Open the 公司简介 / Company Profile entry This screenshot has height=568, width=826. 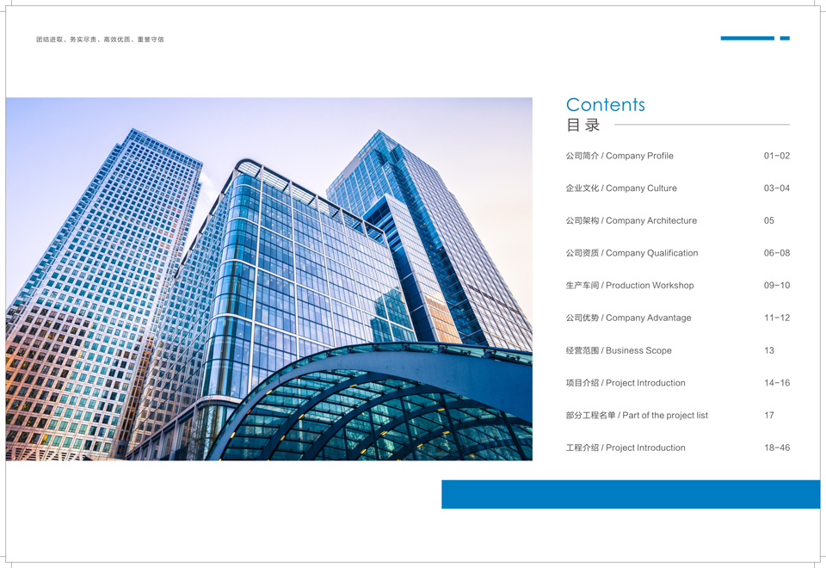(619, 156)
